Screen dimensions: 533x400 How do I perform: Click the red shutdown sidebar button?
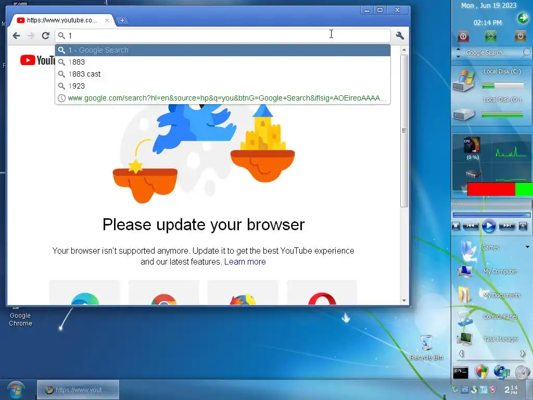coord(463,36)
